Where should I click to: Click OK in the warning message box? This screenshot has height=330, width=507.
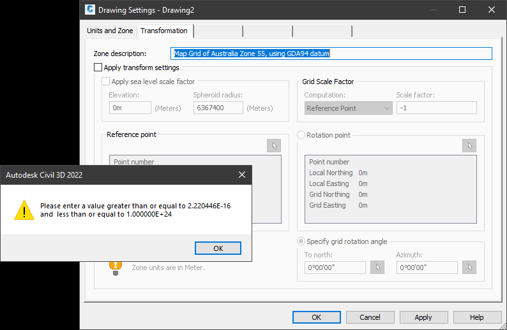(218, 248)
